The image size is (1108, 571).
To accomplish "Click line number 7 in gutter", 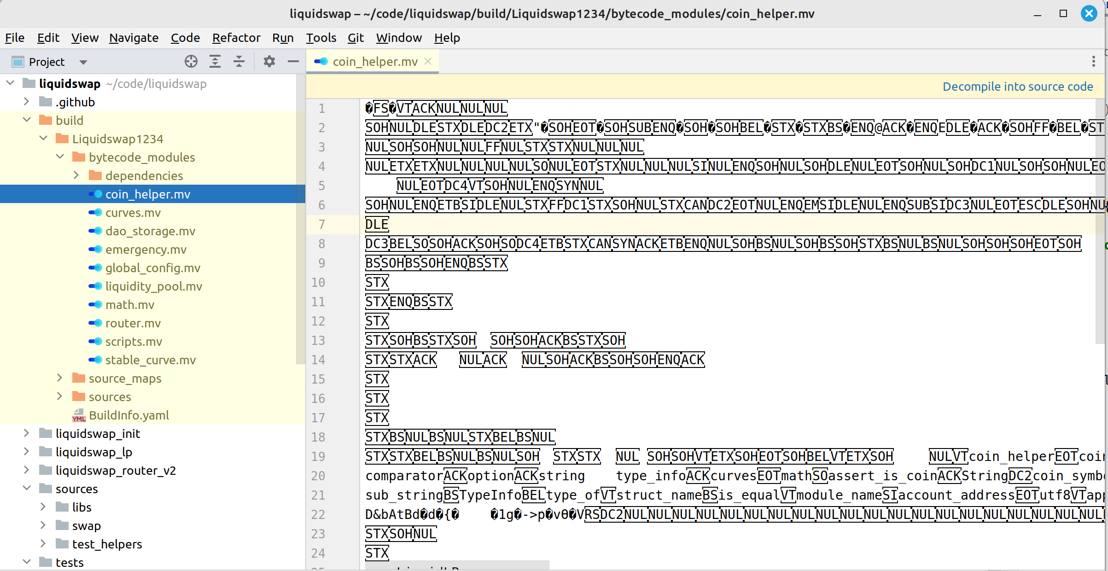I will [x=321, y=224].
